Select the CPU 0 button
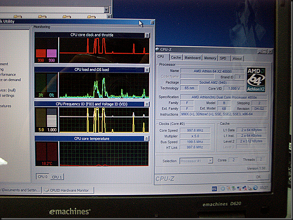Viewport: 293px width, 220px height. click(43, 177)
